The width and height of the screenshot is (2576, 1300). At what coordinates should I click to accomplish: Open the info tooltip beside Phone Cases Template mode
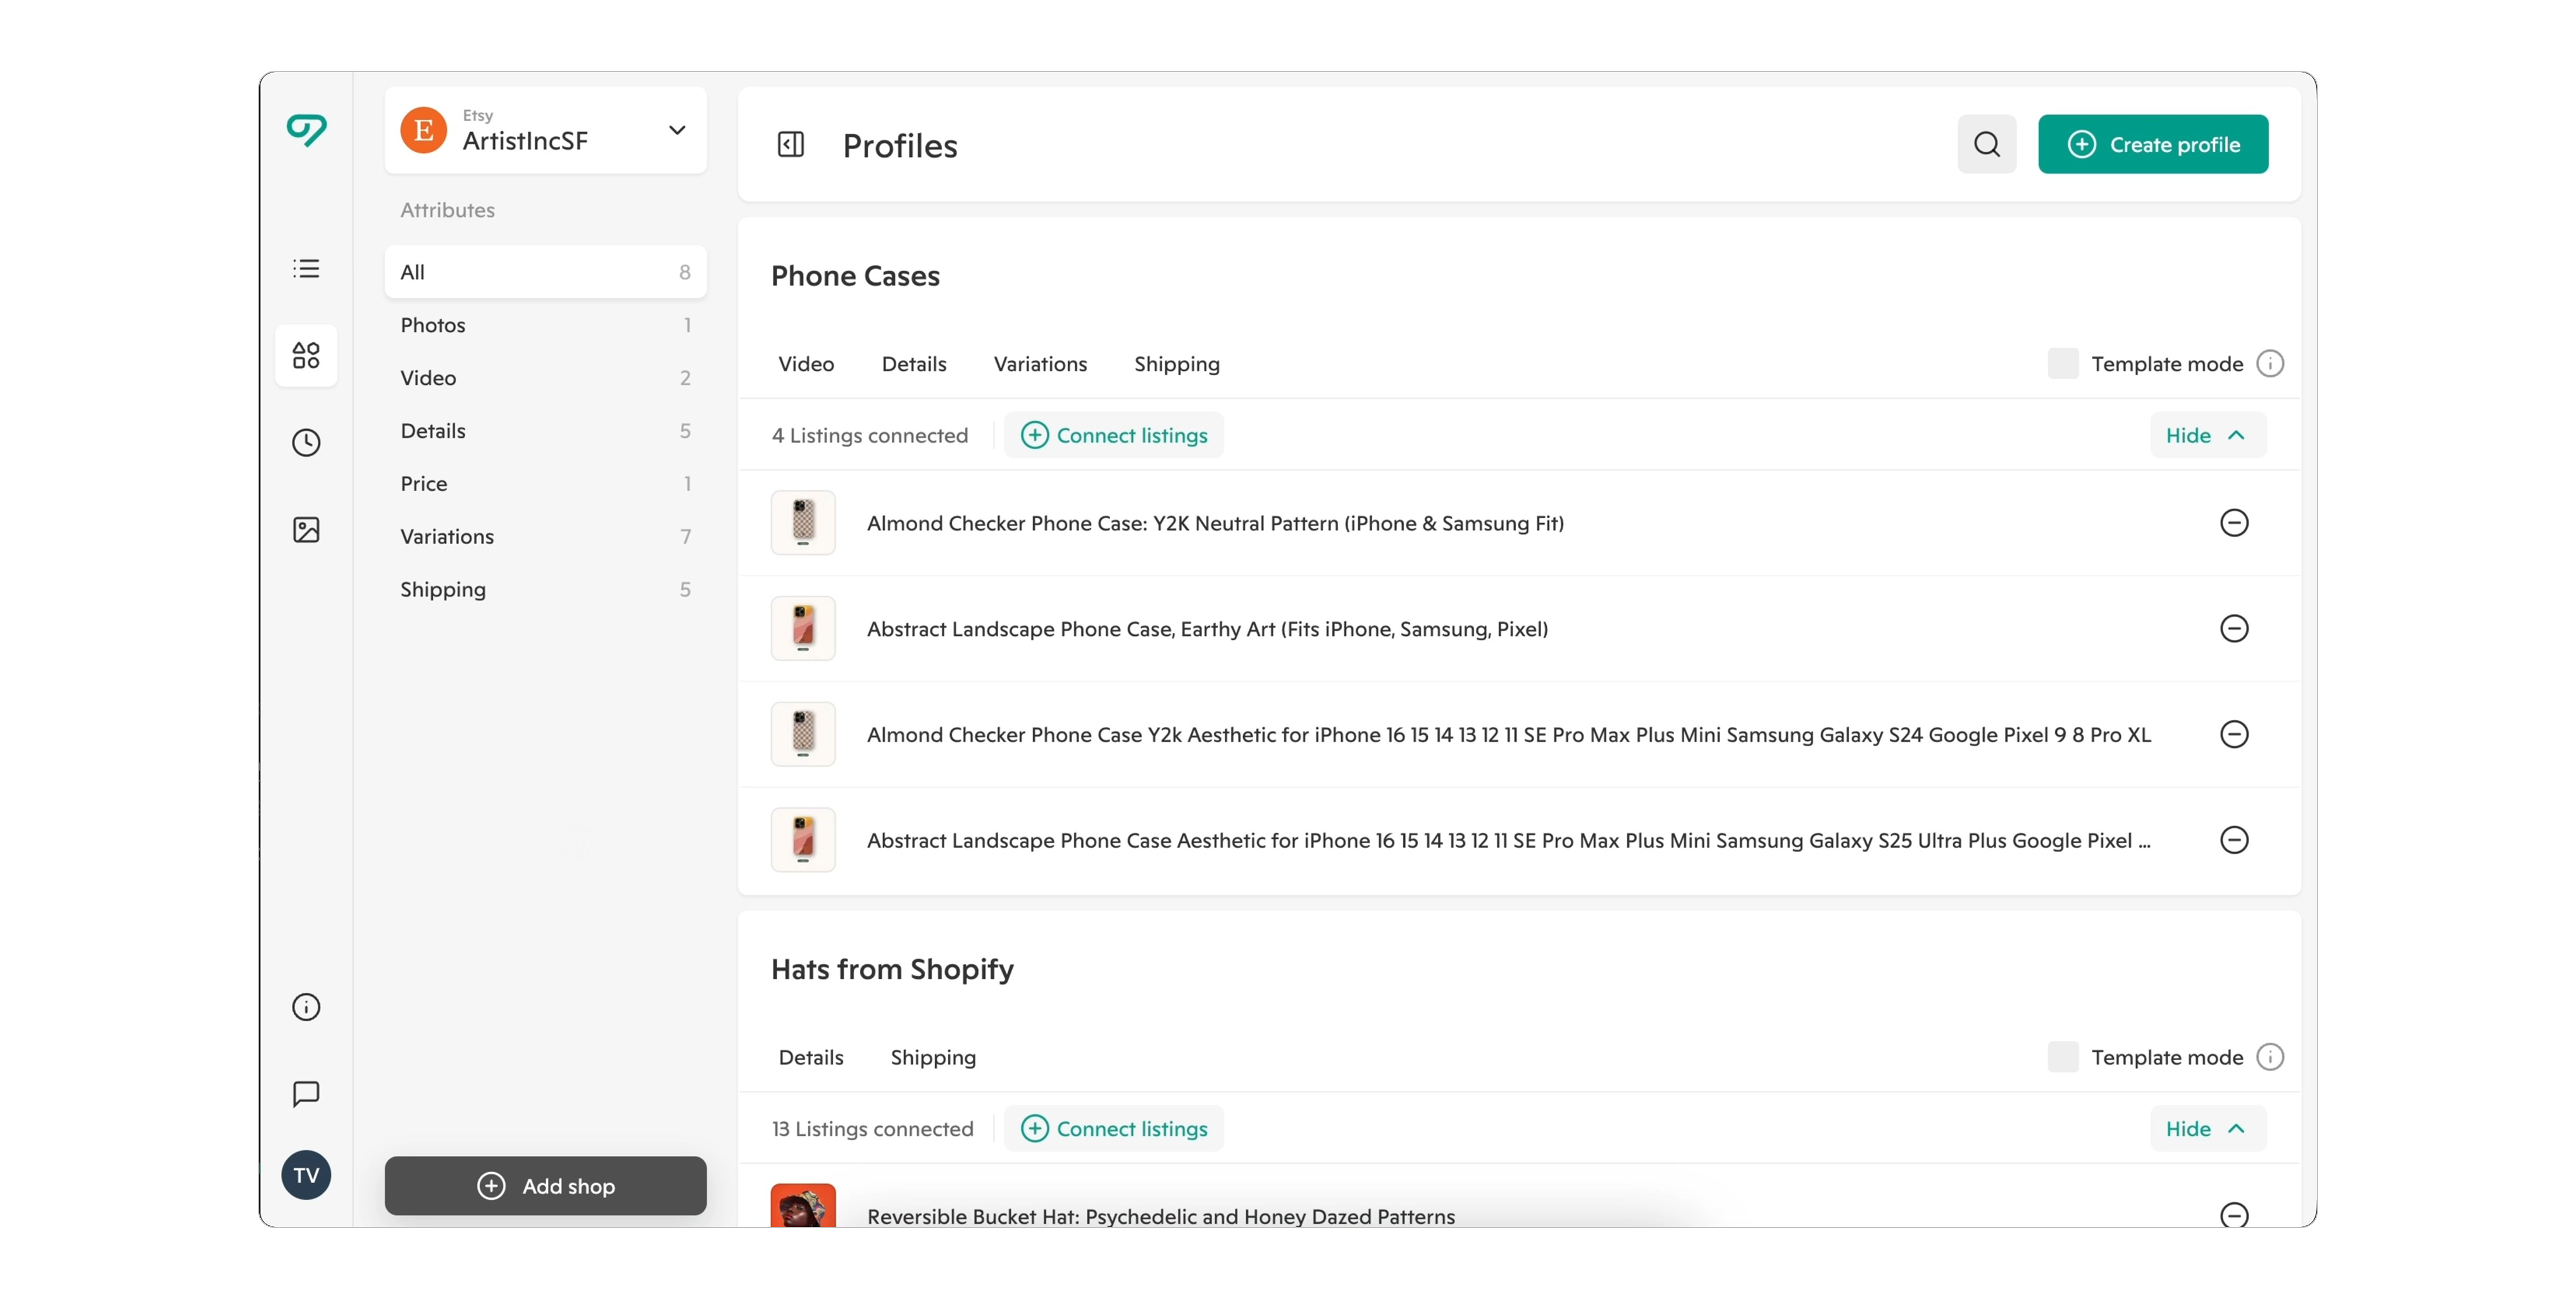(2270, 364)
